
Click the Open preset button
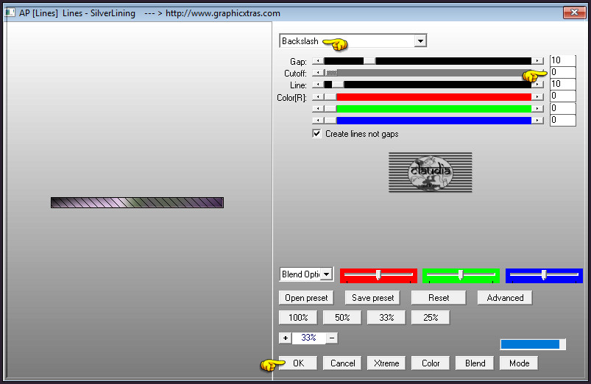306,298
